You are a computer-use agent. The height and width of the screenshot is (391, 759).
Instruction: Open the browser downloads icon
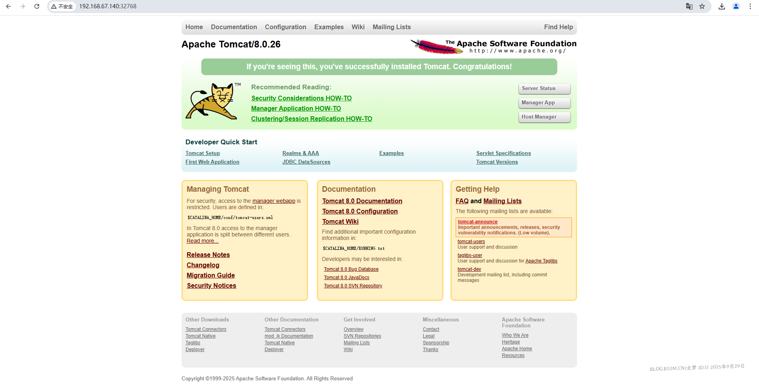tap(722, 6)
